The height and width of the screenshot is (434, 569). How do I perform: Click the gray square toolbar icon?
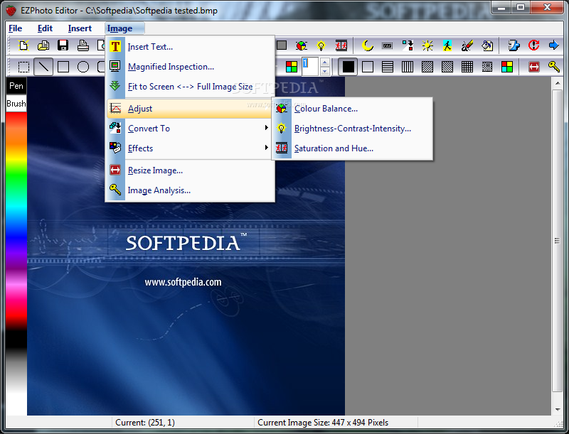282,45
